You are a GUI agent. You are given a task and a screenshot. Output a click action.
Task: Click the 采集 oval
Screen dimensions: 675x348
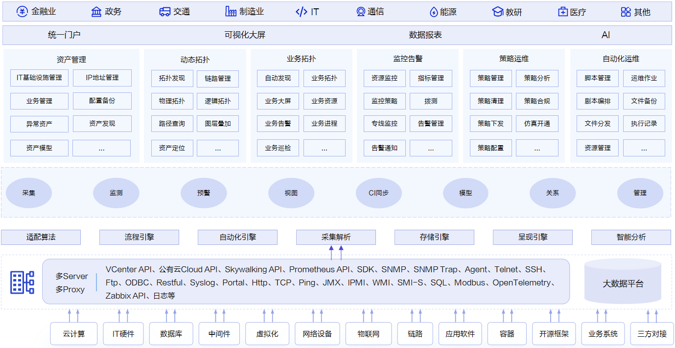(x=29, y=193)
